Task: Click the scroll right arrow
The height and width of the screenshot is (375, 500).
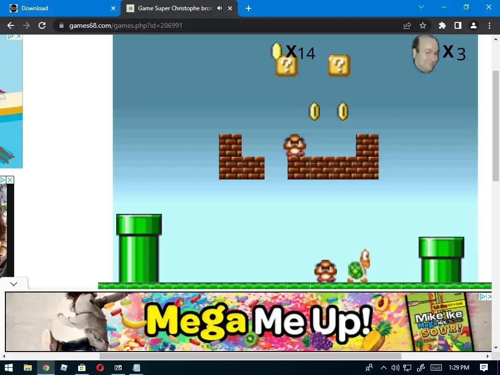Action: (x=488, y=356)
